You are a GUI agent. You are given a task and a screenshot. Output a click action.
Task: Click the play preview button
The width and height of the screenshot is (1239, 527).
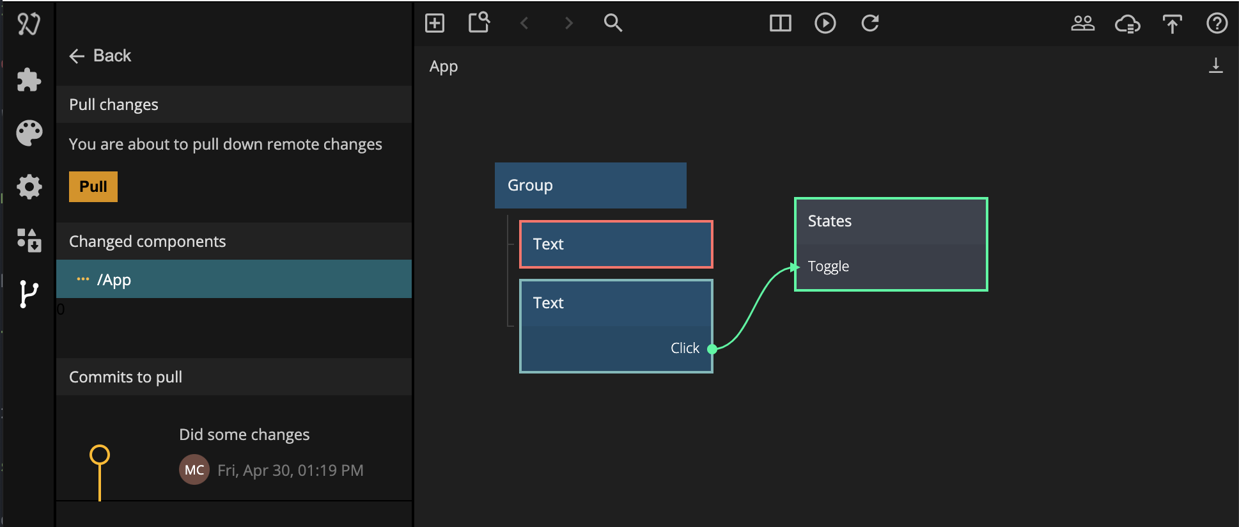coord(825,24)
